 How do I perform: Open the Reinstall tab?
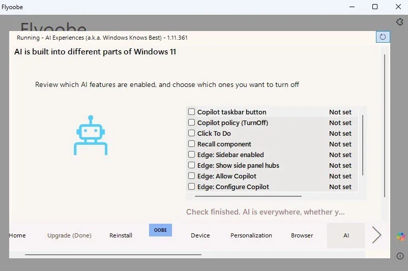(121, 235)
